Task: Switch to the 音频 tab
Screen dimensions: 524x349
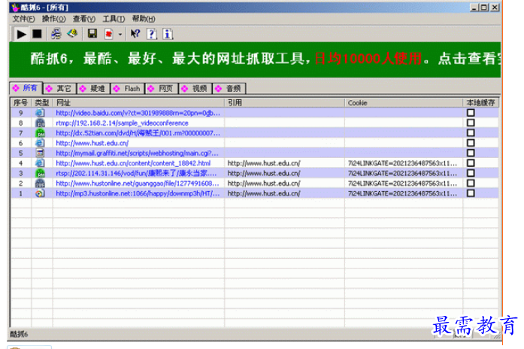Action: pyautogui.click(x=229, y=89)
